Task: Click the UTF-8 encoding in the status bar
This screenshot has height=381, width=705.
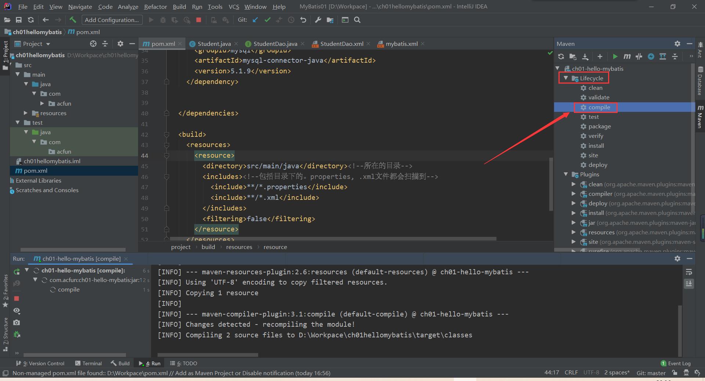Action: pyautogui.click(x=591, y=373)
